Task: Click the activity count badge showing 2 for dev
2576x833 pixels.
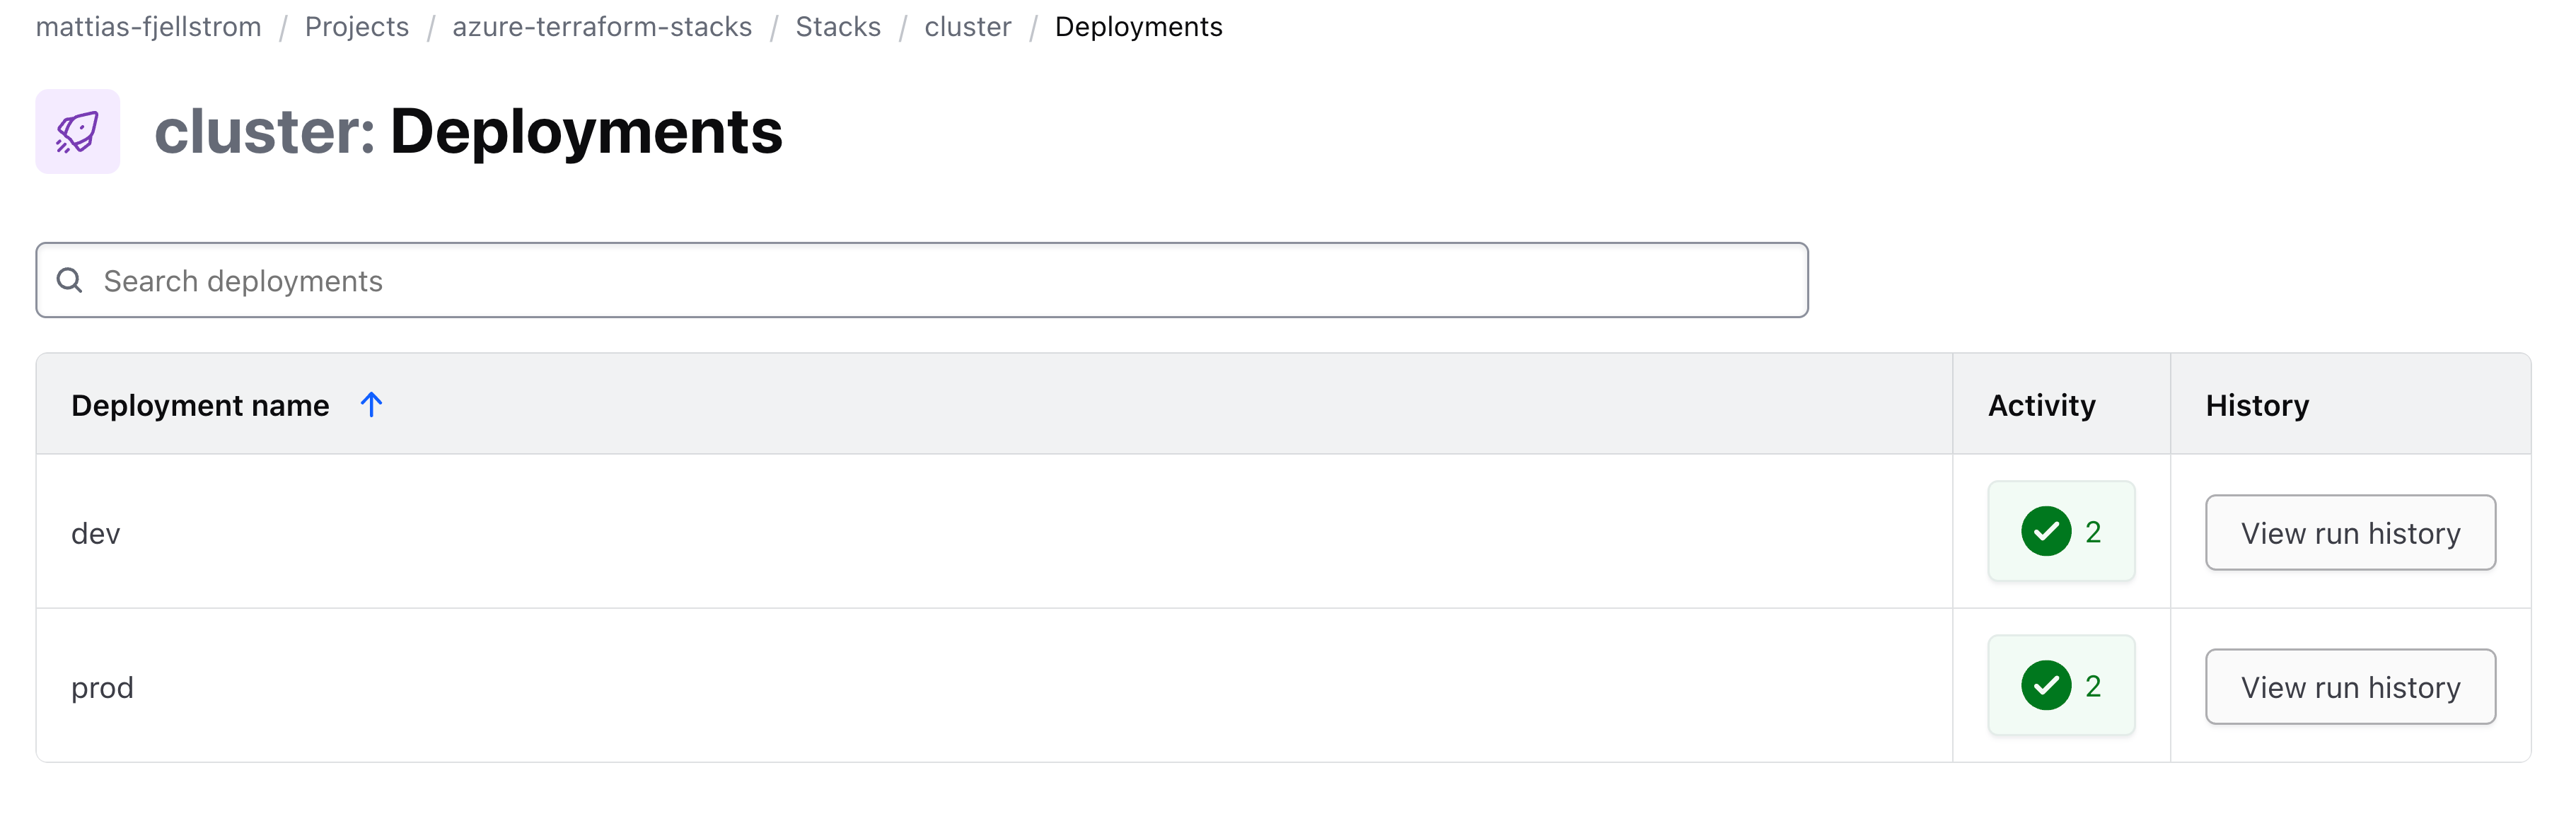Action: tap(2061, 532)
